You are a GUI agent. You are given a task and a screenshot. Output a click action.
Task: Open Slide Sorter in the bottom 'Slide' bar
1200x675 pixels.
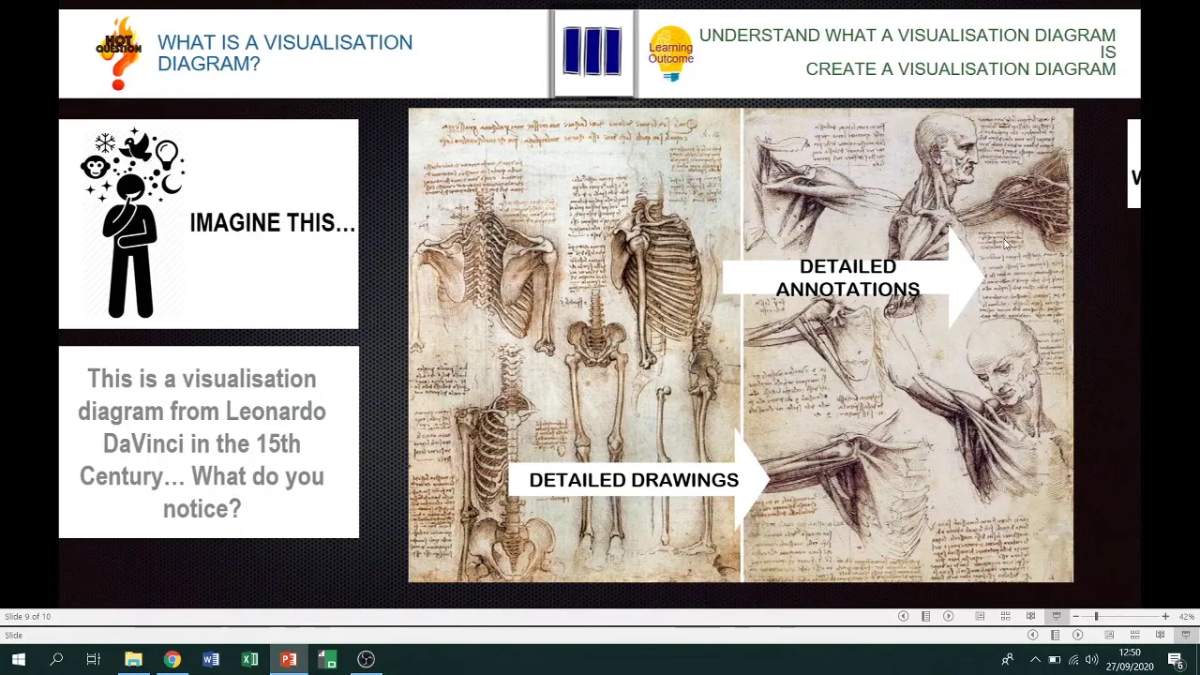(1134, 635)
